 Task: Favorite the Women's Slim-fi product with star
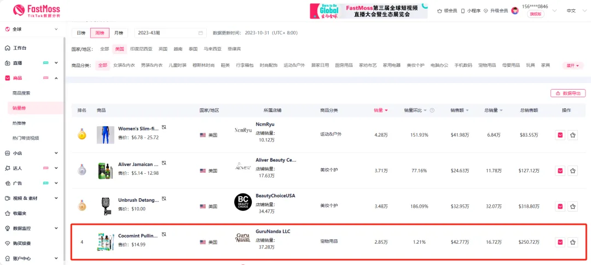point(573,135)
